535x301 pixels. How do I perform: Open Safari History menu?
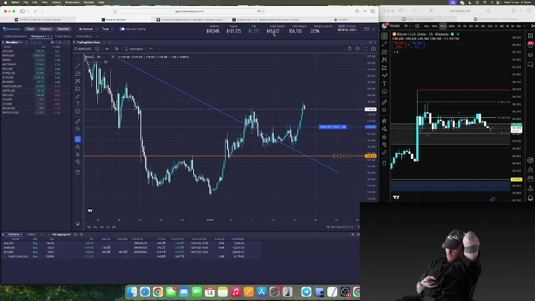56,3
